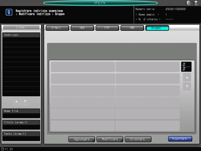Click the 0/0 page counter
Viewport: 201px width, 151px height.
point(186,67)
